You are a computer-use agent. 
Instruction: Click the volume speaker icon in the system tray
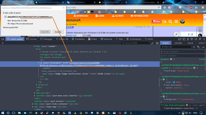190,113
